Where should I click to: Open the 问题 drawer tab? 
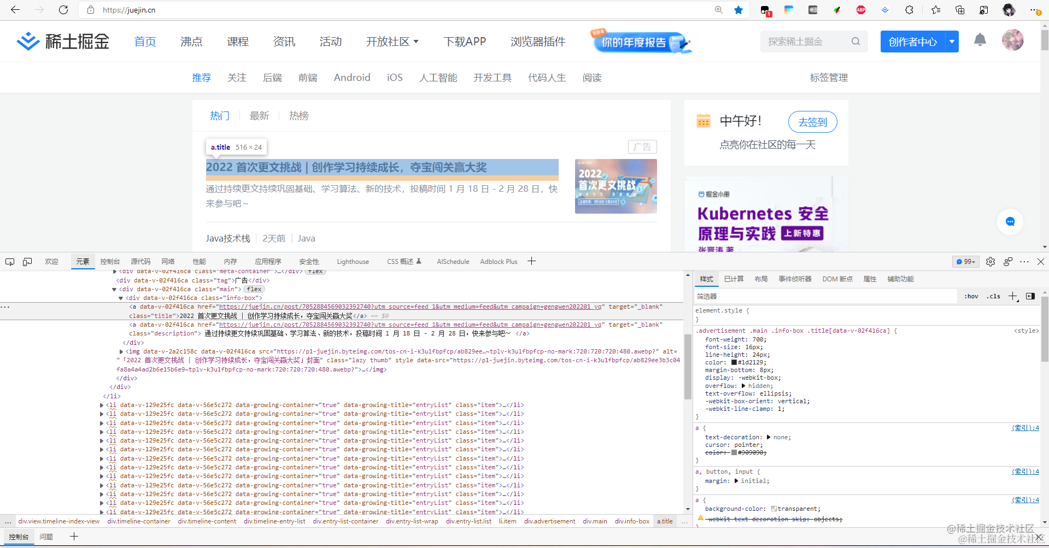click(46, 537)
